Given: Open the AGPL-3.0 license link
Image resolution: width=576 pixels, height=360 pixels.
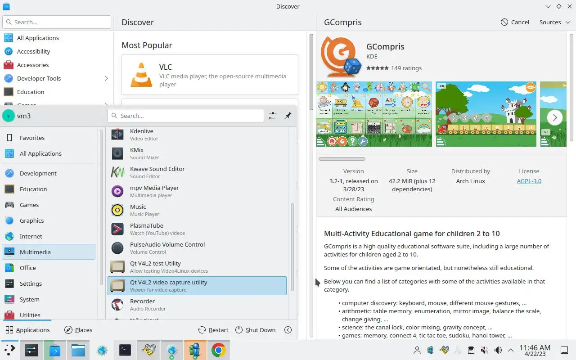Looking at the screenshot, I should 529,181.
